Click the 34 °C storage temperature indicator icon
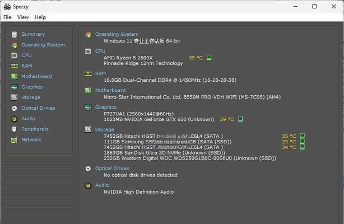Viewport: 344px width, 224px height. (303, 147)
